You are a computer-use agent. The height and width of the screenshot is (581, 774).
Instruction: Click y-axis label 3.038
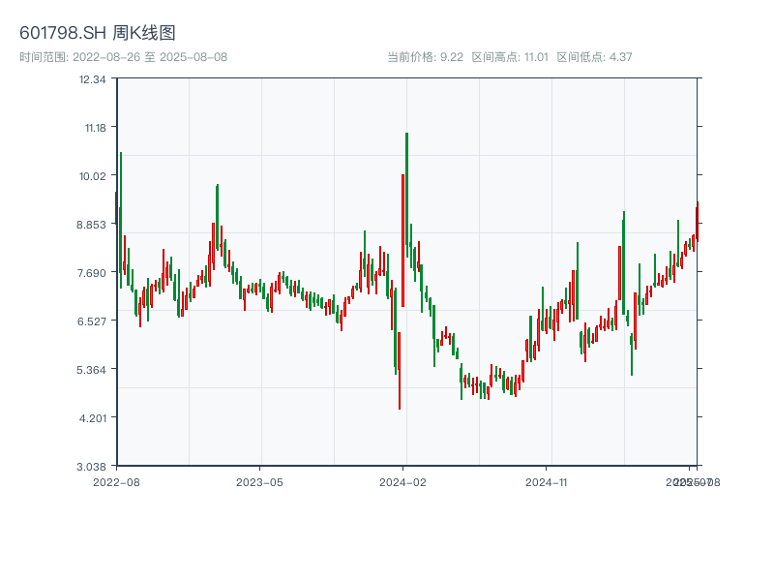91,467
